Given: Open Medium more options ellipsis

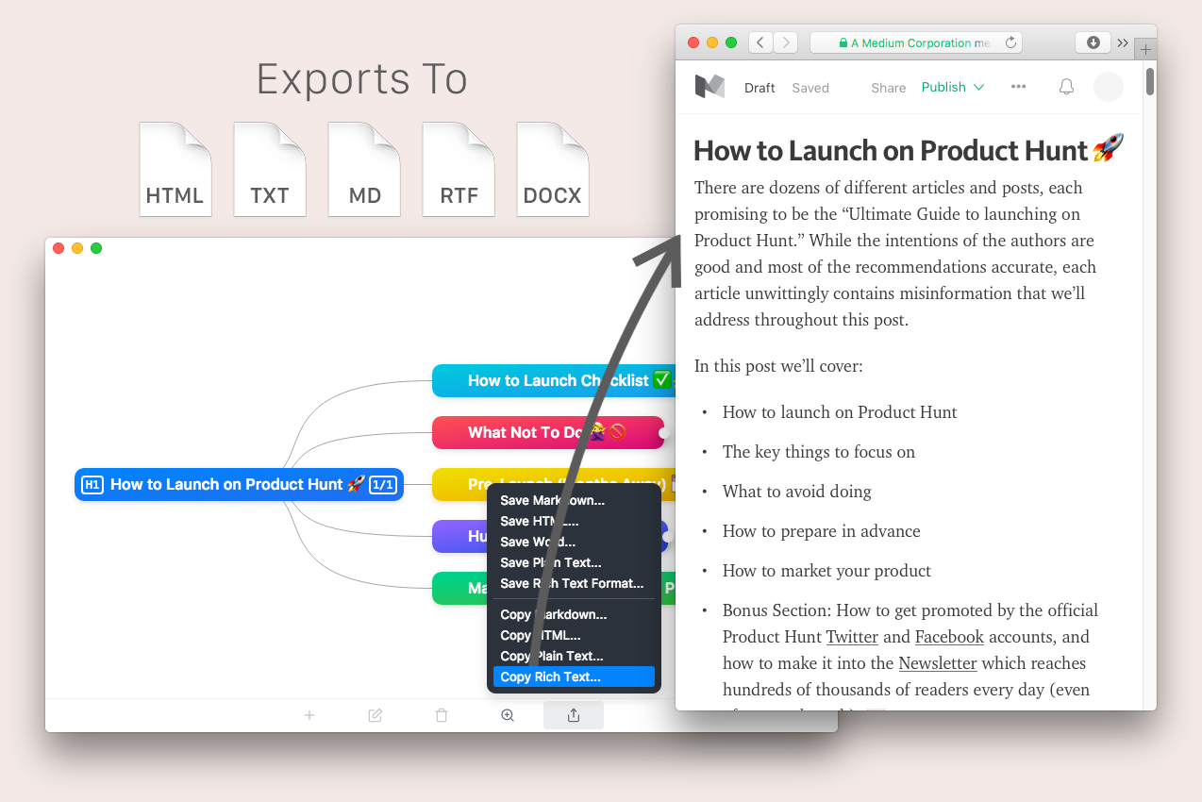Looking at the screenshot, I should 1018,87.
